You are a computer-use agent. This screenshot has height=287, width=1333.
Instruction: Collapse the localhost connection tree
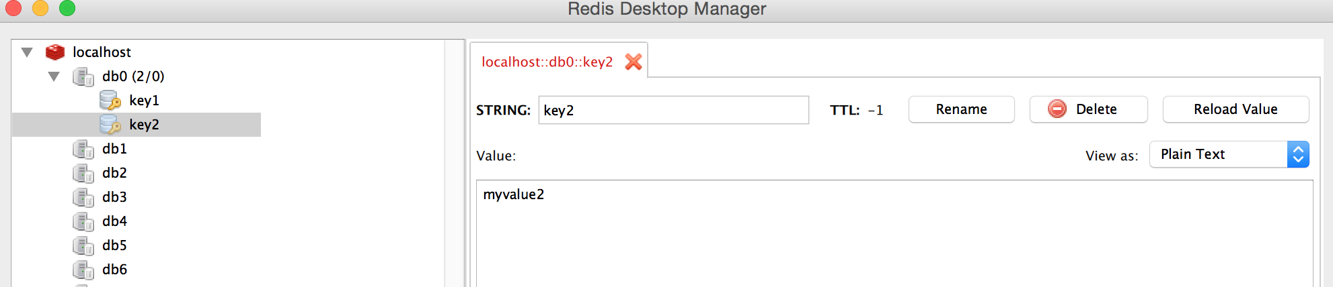27,52
